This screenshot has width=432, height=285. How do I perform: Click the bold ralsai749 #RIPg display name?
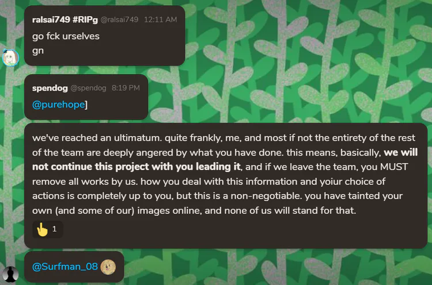point(65,20)
